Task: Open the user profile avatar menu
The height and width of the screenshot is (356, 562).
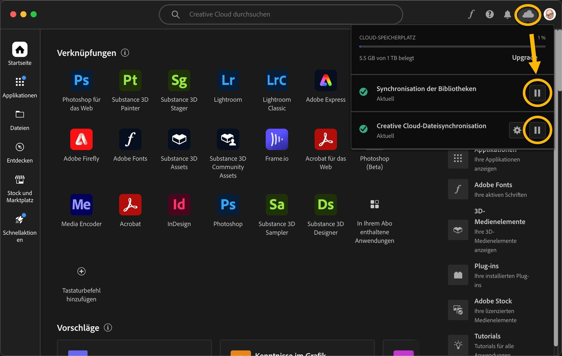Action: click(550, 14)
